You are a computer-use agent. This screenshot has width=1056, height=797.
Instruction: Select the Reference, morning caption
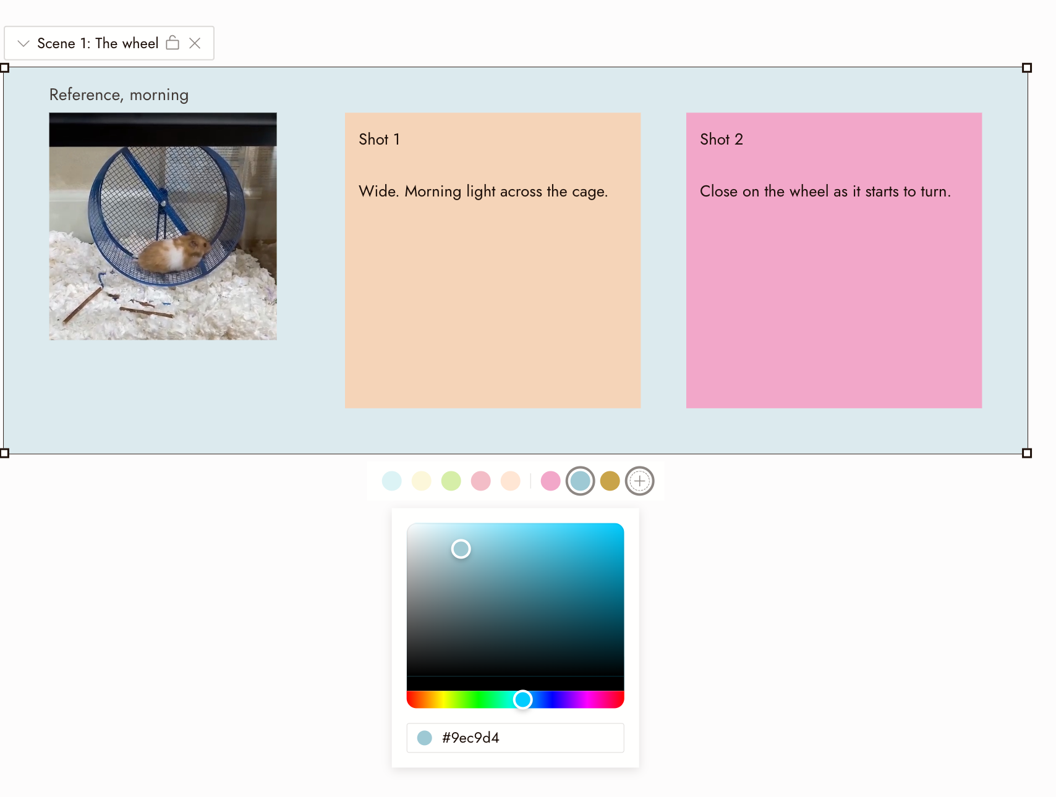(119, 95)
